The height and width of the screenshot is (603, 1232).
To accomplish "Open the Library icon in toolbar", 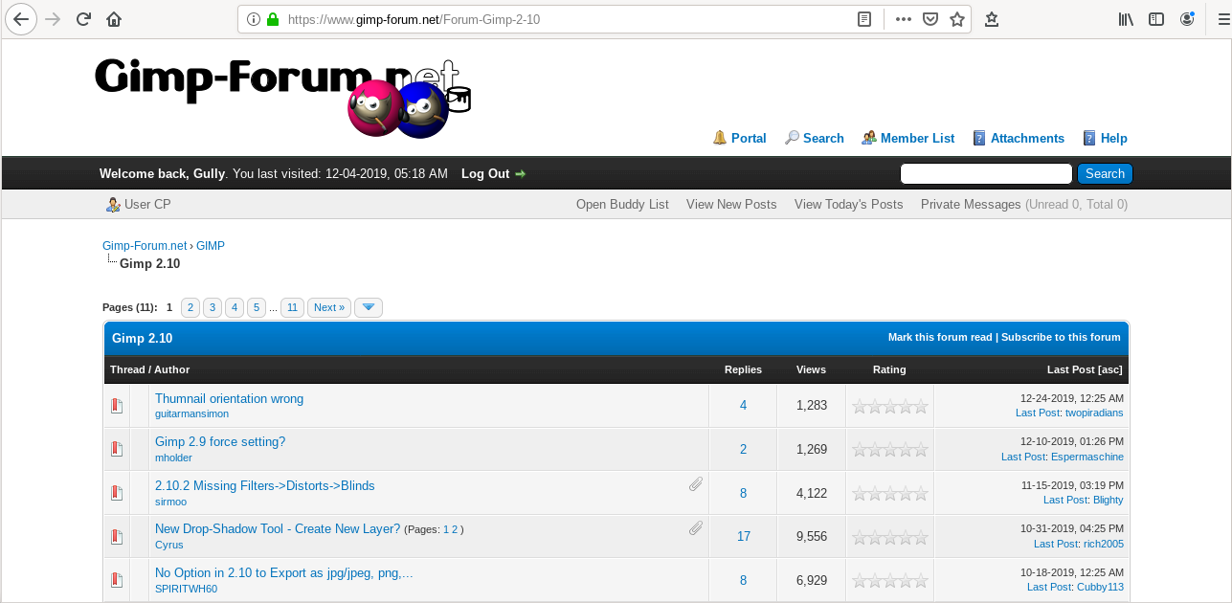I will [x=1126, y=19].
